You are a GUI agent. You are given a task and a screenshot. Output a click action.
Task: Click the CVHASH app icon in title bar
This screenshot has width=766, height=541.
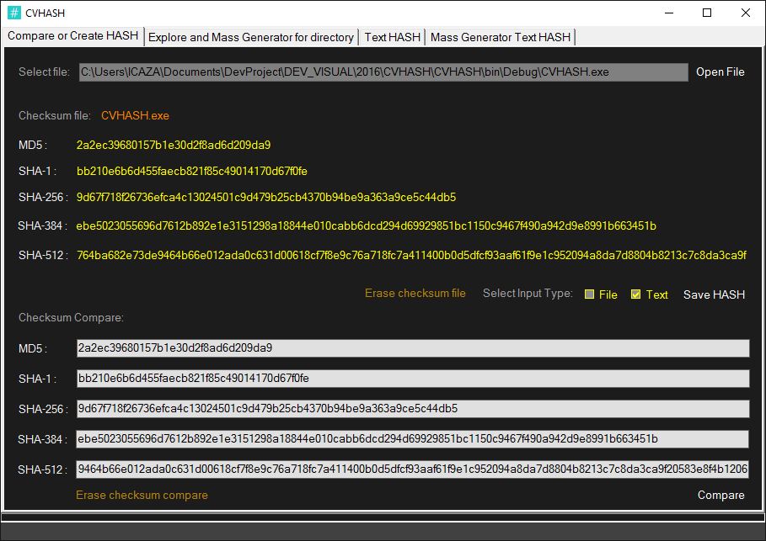[14, 13]
